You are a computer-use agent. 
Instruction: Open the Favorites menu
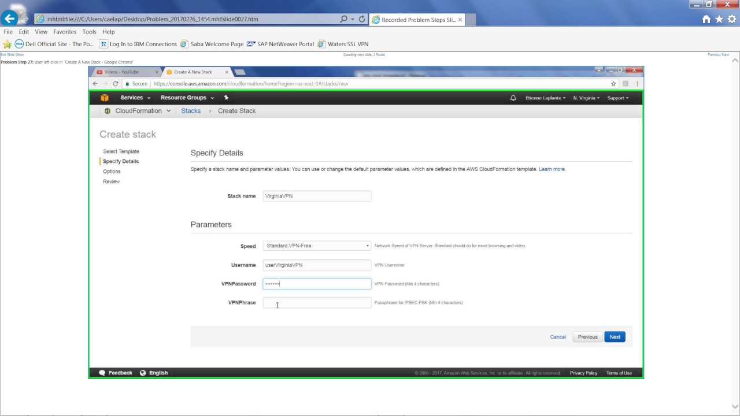click(x=65, y=32)
